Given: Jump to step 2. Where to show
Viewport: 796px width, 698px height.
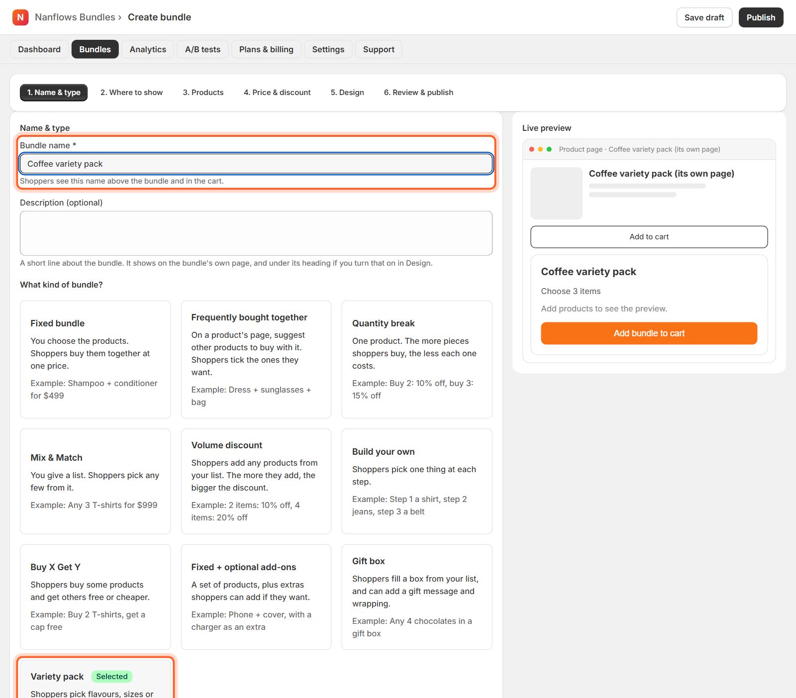Looking at the screenshot, I should (131, 93).
